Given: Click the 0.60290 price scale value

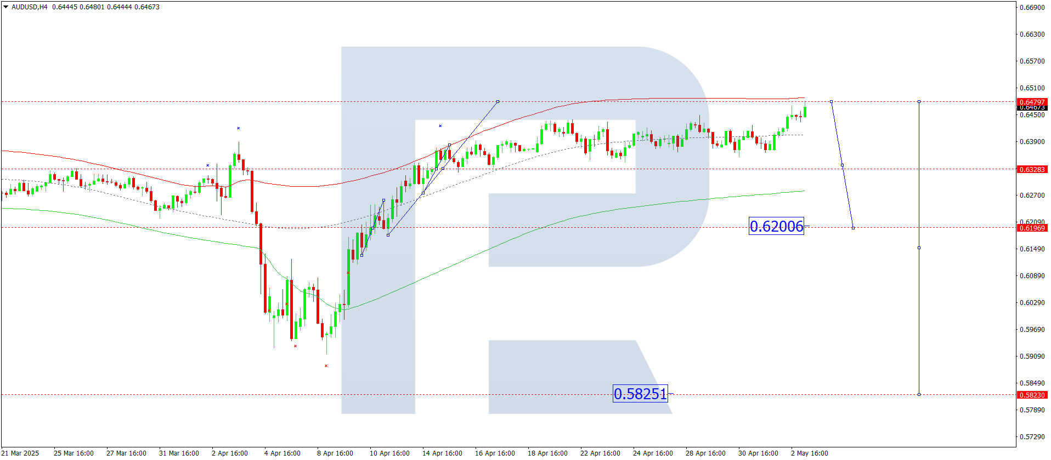Looking at the screenshot, I should pos(1032,303).
